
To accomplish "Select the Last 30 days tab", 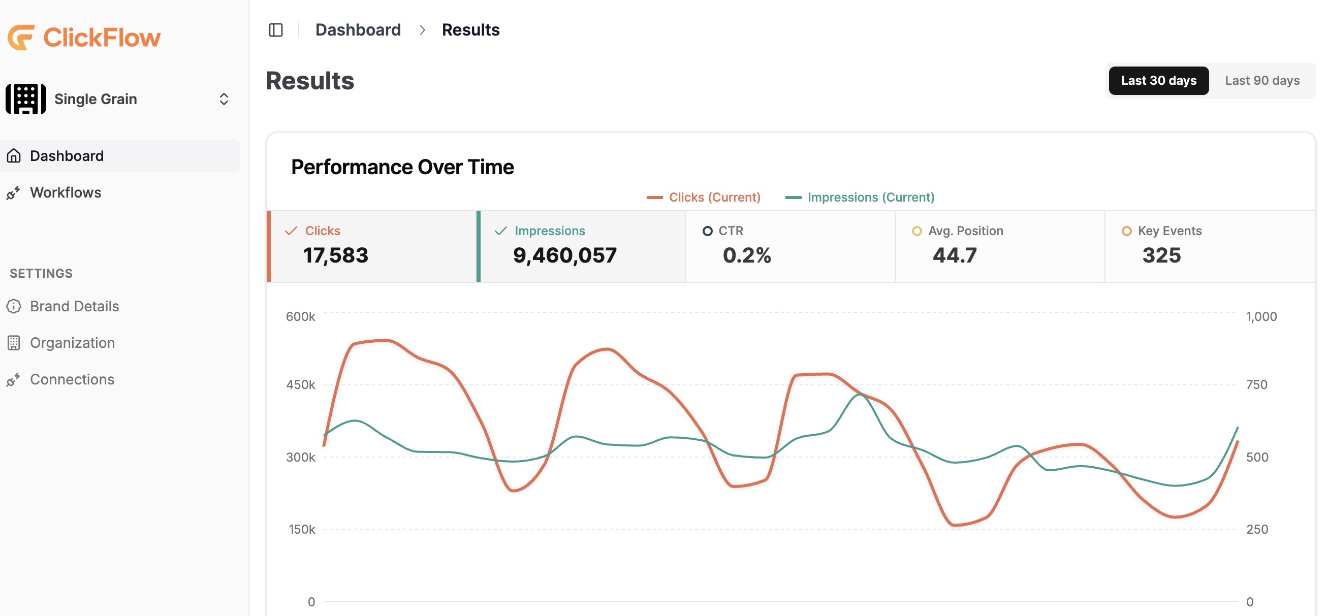I will point(1158,80).
